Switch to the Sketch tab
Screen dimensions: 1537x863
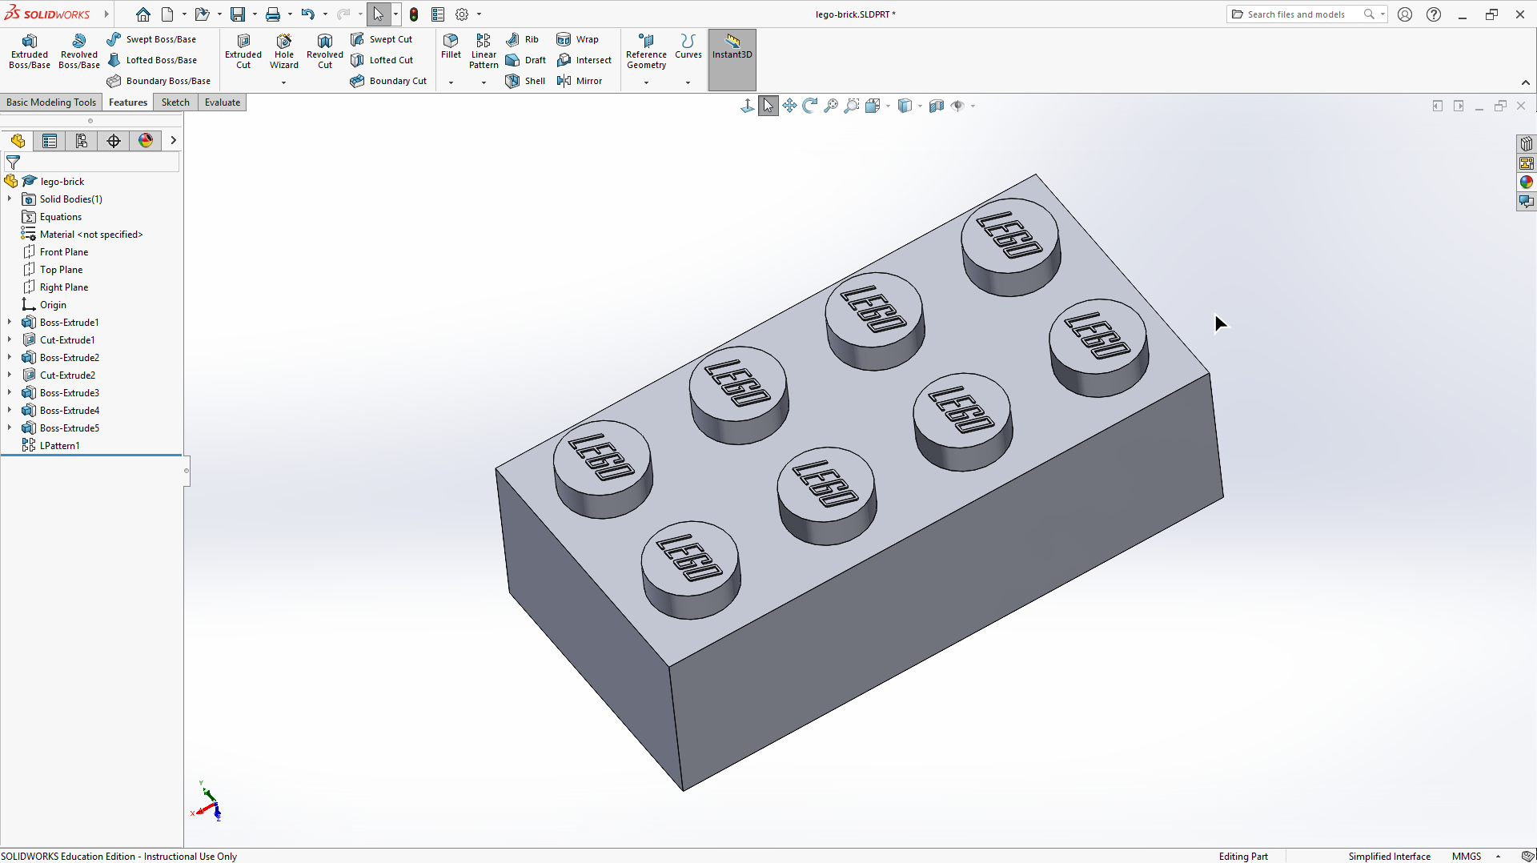(x=175, y=102)
